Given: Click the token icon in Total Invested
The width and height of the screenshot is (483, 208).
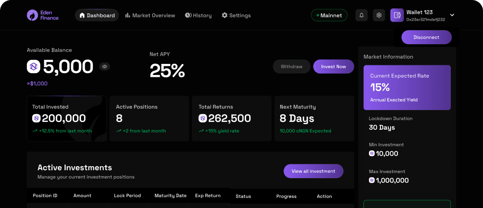Looking at the screenshot, I should [36, 118].
